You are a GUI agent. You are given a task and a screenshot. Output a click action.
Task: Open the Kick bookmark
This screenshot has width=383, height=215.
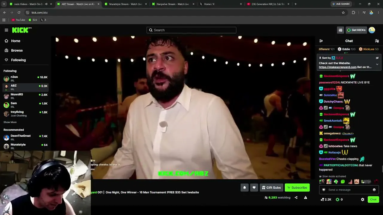(33, 20)
